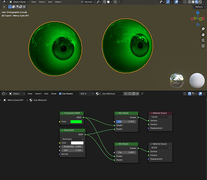The image size is (207, 180).
Task: Open shader editor Add menu
Action: click(x=46, y=94)
